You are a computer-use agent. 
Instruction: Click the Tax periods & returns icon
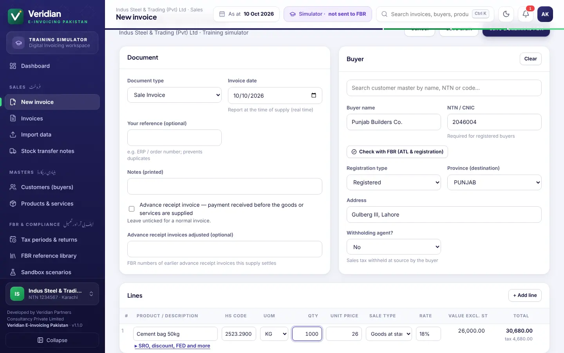pos(13,240)
